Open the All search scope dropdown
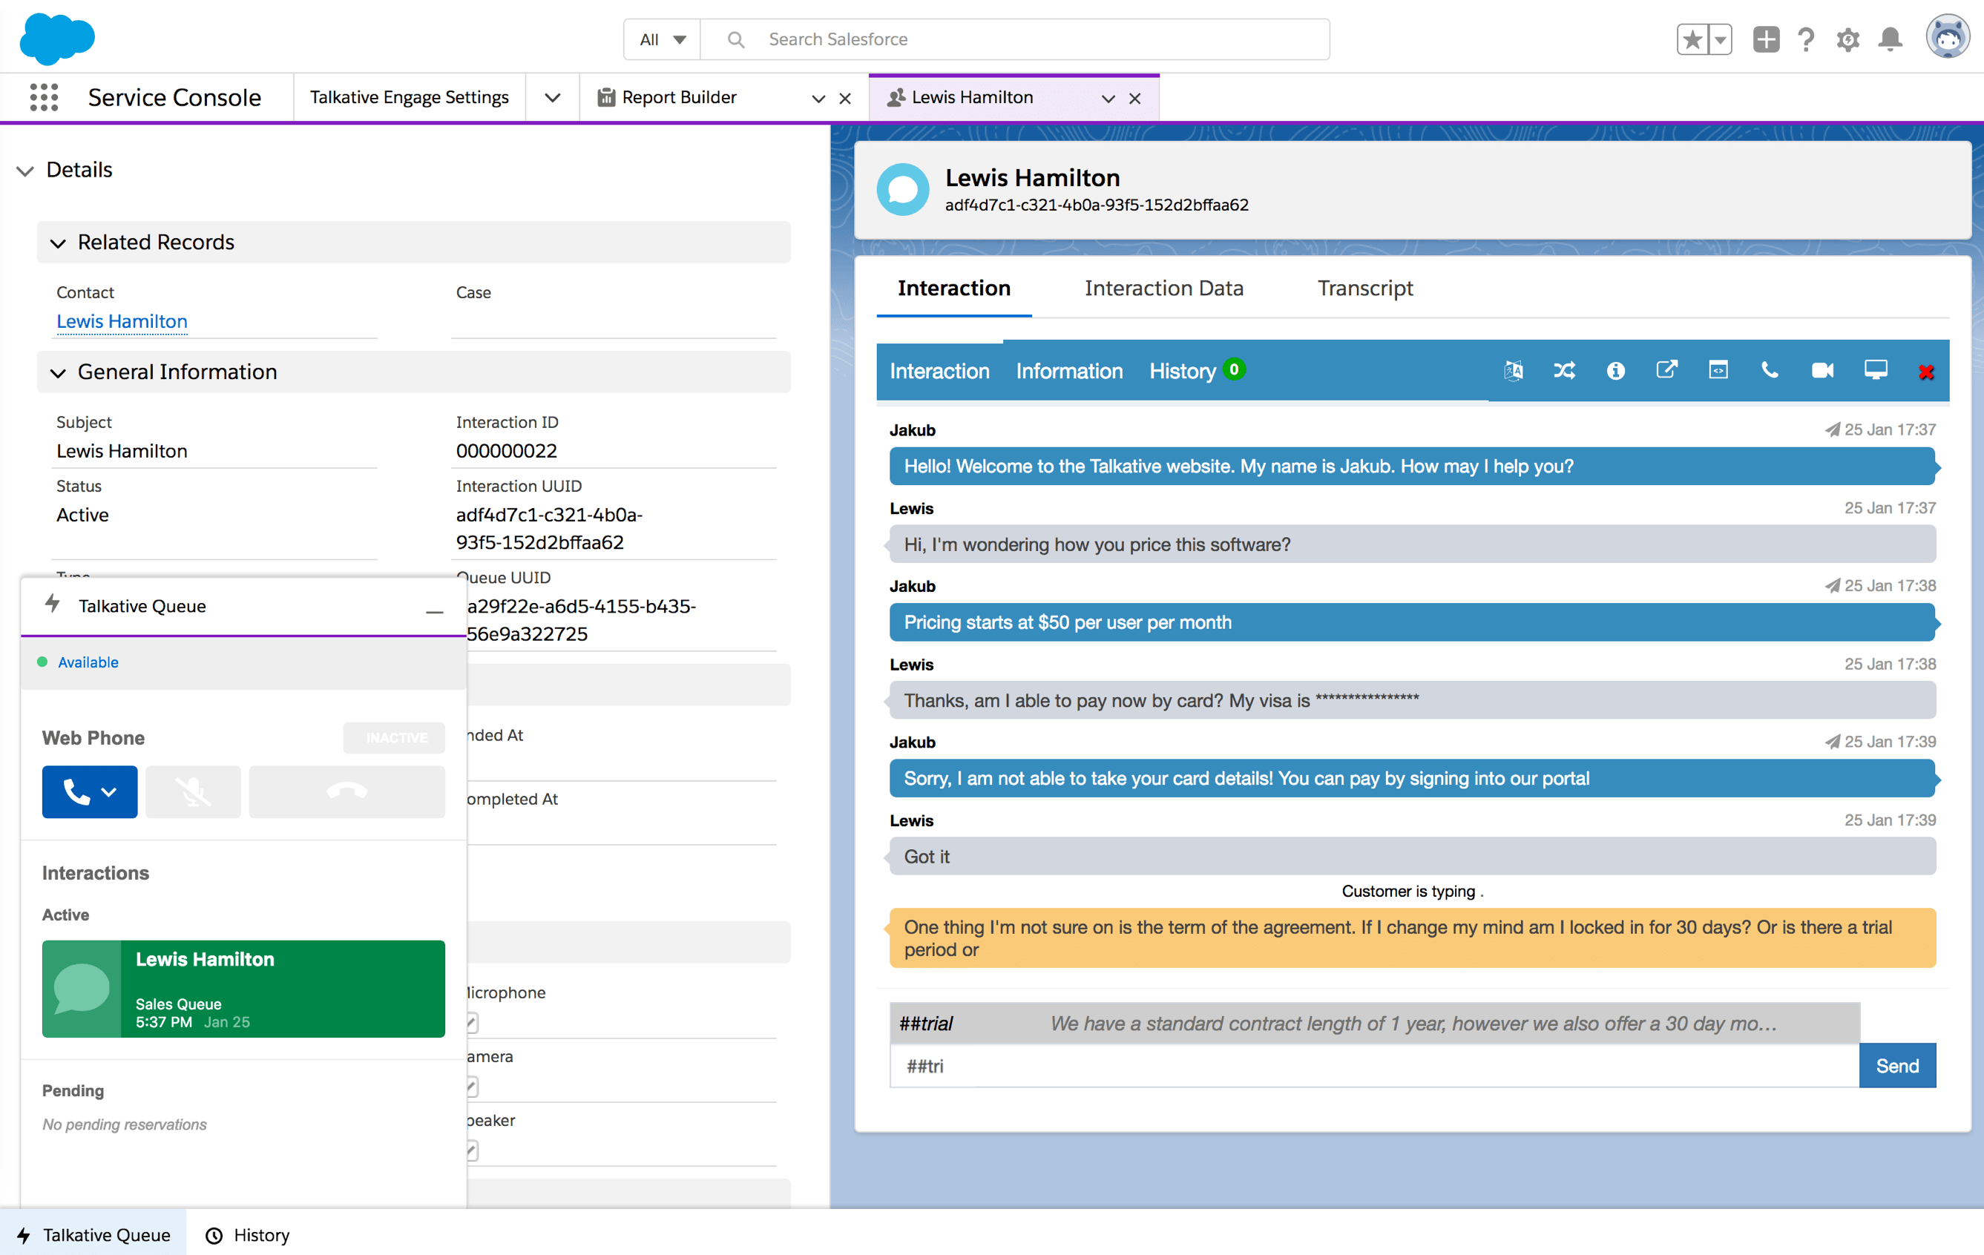Screen dimensions: 1984x1255 pyautogui.click(x=663, y=39)
